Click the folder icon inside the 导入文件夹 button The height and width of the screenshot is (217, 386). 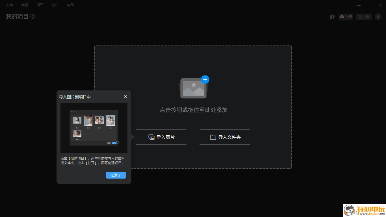click(213, 137)
